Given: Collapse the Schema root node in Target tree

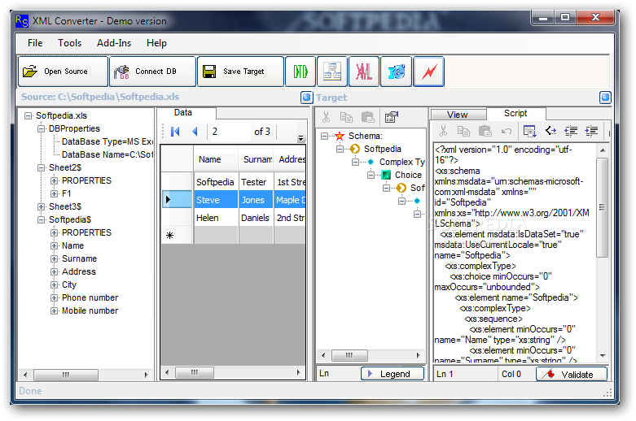Looking at the screenshot, I should (324, 136).
